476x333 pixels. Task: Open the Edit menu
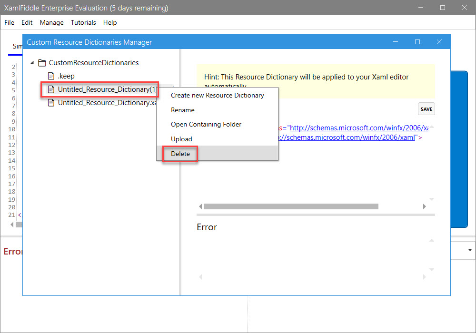(27, 22)
